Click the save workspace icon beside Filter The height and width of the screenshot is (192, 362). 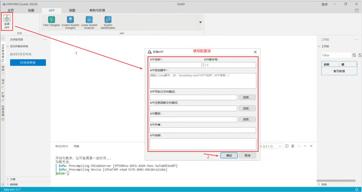(x=354, y=55)
